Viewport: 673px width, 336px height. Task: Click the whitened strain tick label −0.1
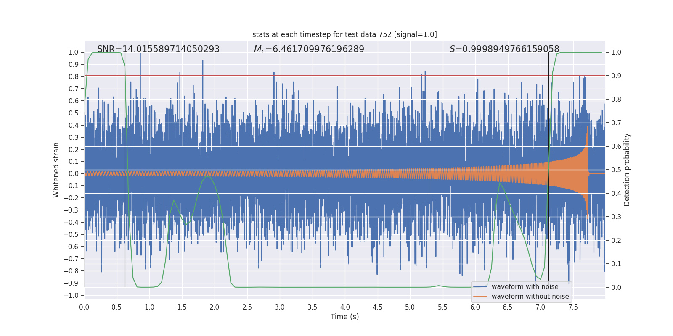click(x=71, y=186)
